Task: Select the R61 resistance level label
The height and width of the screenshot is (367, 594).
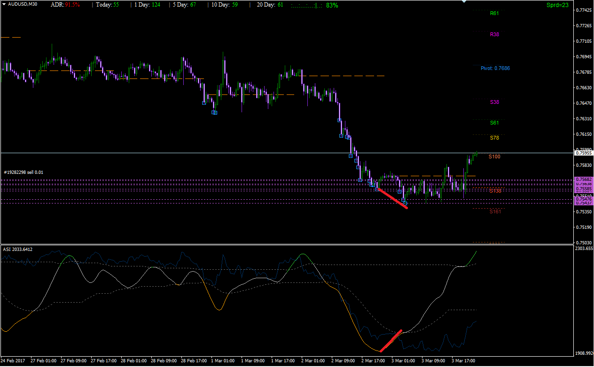Action: tap(494, 13)
